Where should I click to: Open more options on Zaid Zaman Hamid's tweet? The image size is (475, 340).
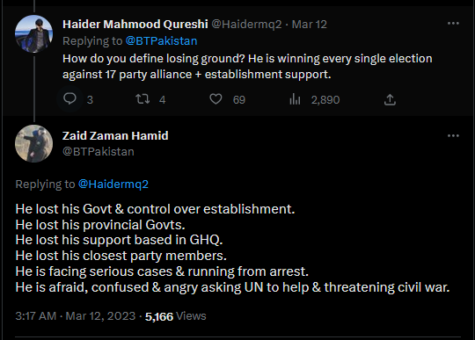coord(453,136)
